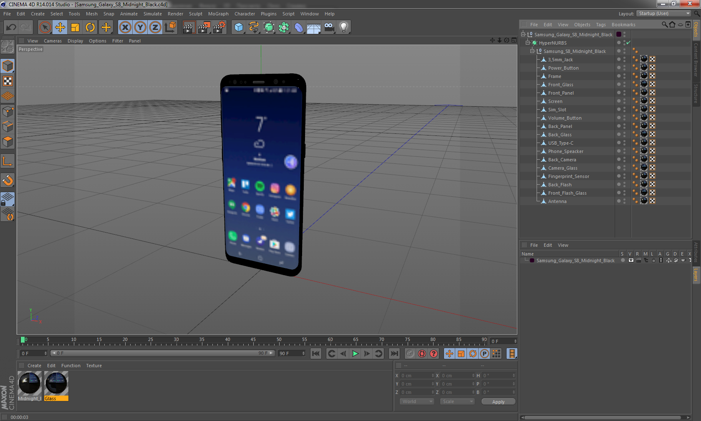Select Fingerprint_Sensor object in tree
Screen dimensions: 701x421
coord(568,176)
